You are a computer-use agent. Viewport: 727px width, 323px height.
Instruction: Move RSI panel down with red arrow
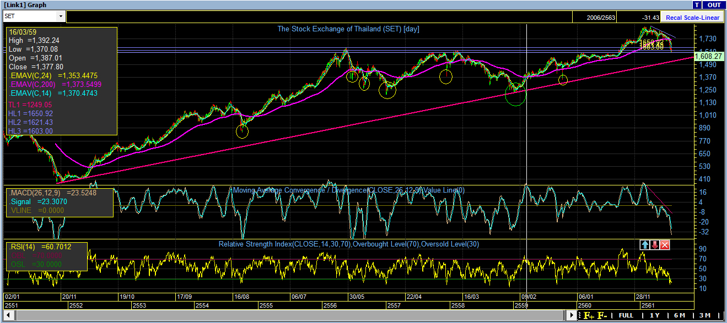tap(655, 245)
